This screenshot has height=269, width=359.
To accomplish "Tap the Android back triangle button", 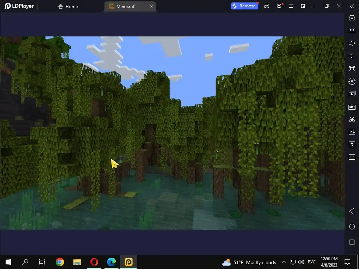I will [x=352, y=211].
